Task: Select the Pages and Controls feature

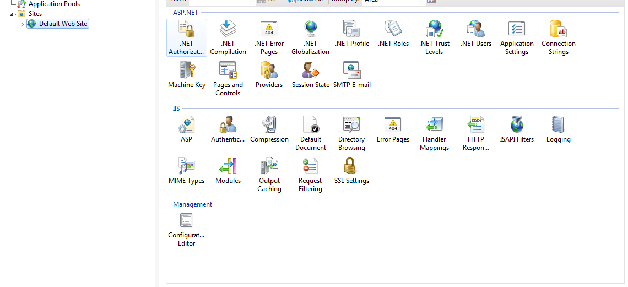Action: [x=228, y=79]
